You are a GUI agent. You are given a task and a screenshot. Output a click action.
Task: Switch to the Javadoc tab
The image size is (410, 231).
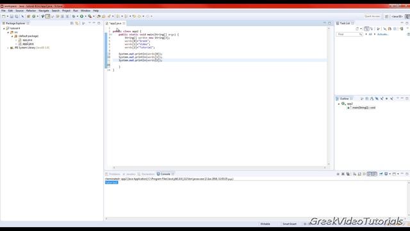point(129,174)
